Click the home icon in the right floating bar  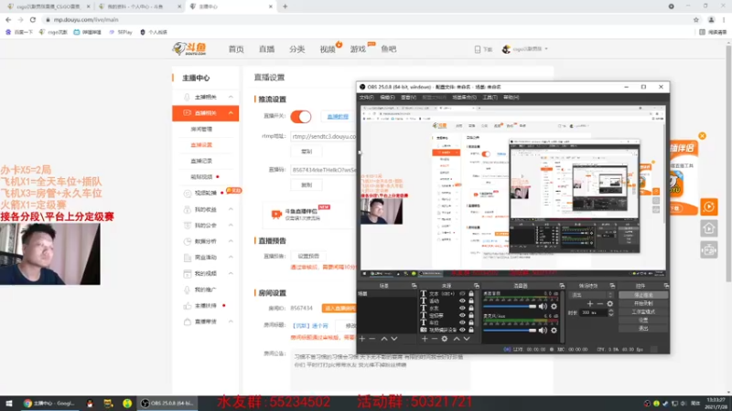click(708, 228)
